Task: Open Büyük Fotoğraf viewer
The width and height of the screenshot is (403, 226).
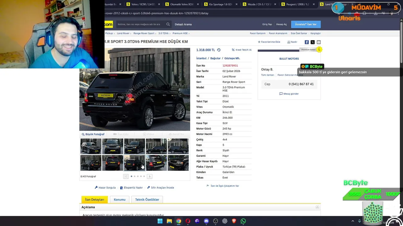Action: point(93,134)
